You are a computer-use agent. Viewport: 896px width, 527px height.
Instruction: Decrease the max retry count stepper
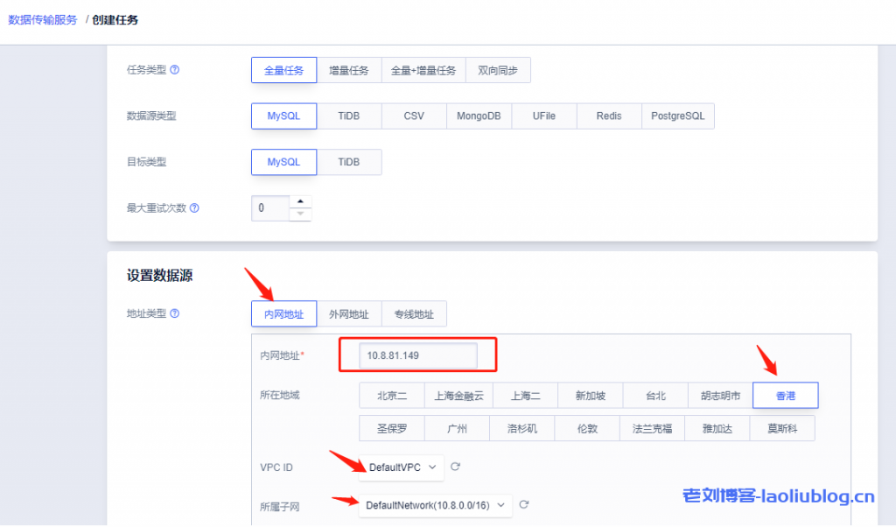(x=301, y=214)
